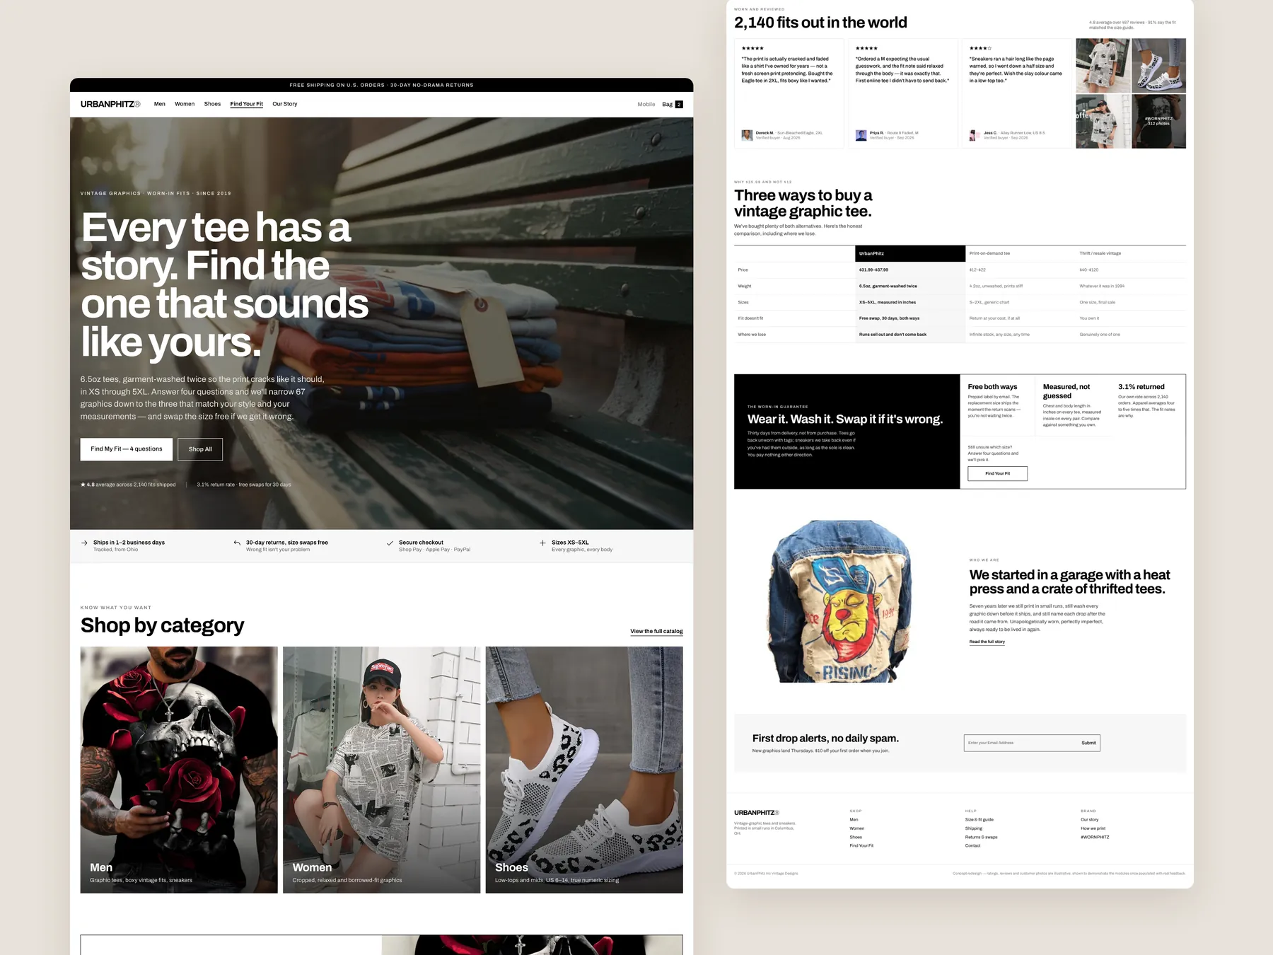Click the $31.99–$37.99 price cell
Screen dimensions: 1273x955
coord(873,270)
